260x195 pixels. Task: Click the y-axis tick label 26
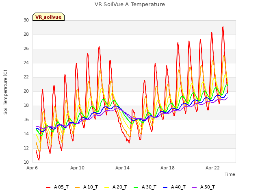[26, 49]
